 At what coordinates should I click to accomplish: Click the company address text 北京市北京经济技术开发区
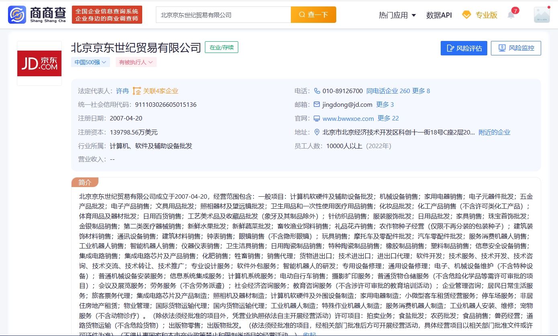[399, 132]
